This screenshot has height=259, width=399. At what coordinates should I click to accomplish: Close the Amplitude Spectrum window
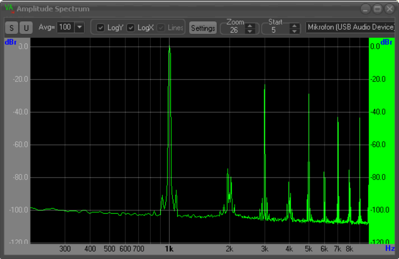pos(389,9)
